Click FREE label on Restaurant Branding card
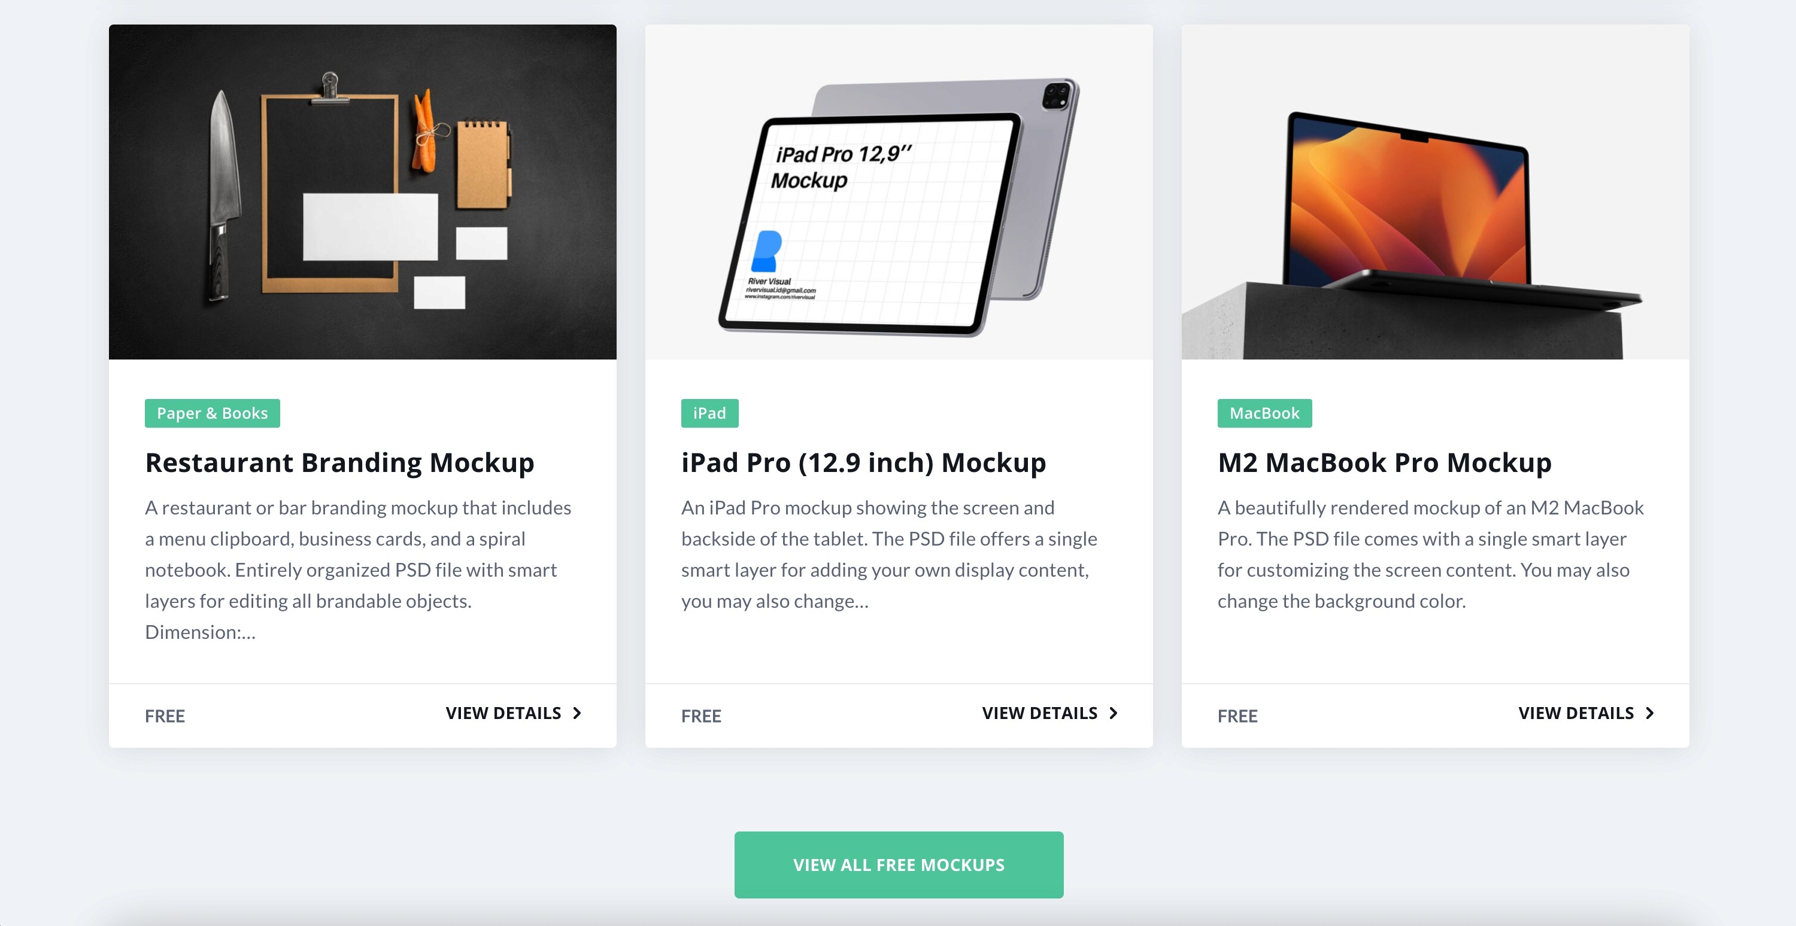The image size is (1796, 926). [x=165, y=715]
